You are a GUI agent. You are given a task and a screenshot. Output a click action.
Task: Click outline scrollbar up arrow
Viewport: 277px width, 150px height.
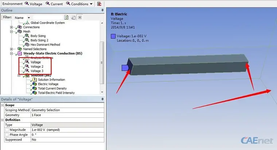102,23
